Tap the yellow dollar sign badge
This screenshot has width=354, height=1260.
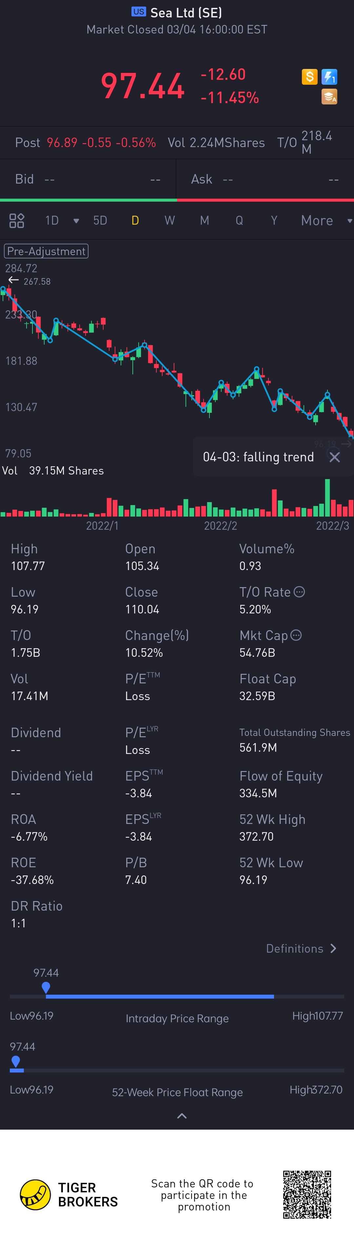[309, 77]
